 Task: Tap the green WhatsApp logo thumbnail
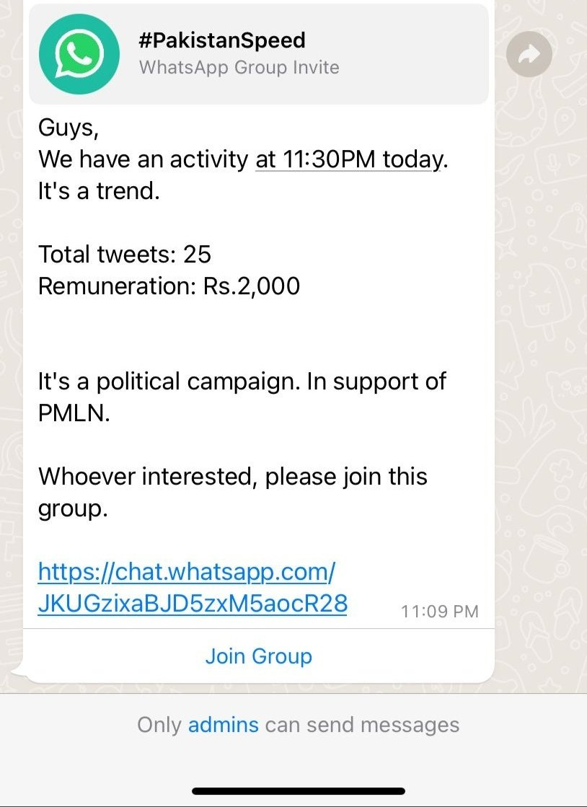coord(79,54)
